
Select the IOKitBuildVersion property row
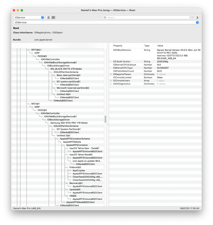pos(155,54)
